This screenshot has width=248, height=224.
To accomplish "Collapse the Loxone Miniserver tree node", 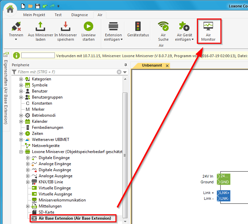I will point(21,152).
